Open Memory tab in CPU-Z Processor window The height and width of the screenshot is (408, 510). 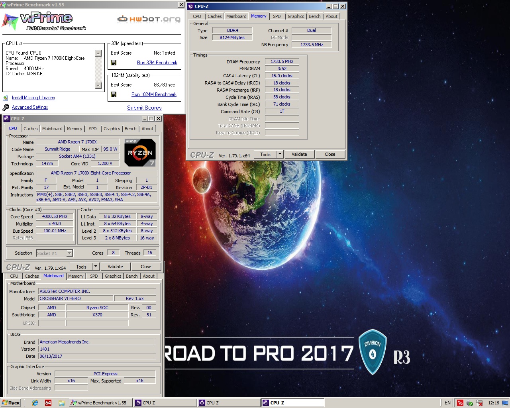pos(75,129)
